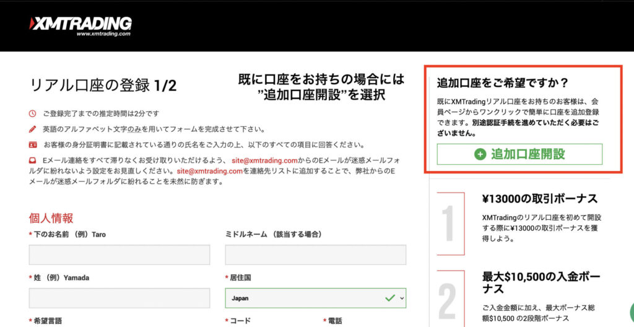Screen dimensions: 634x327
Task: Focus the 姓 (例) Yamada input field
Action: 119,299
